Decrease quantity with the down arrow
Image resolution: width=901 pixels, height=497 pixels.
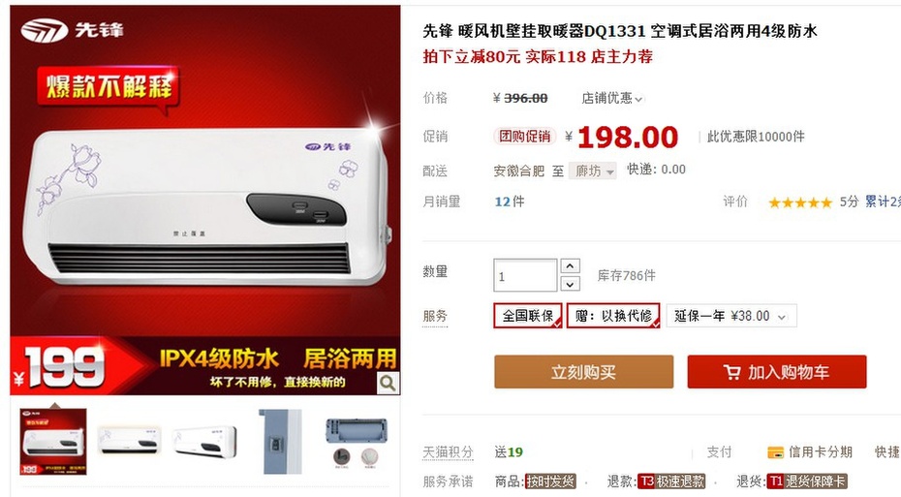(570, 284)
